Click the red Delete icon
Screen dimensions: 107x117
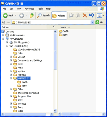pos(85,15)
